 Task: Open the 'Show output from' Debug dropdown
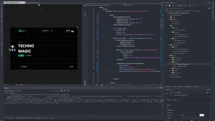coord(33,91)
